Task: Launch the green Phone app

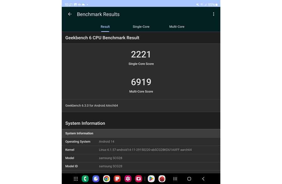Action: tap(85, 179)
